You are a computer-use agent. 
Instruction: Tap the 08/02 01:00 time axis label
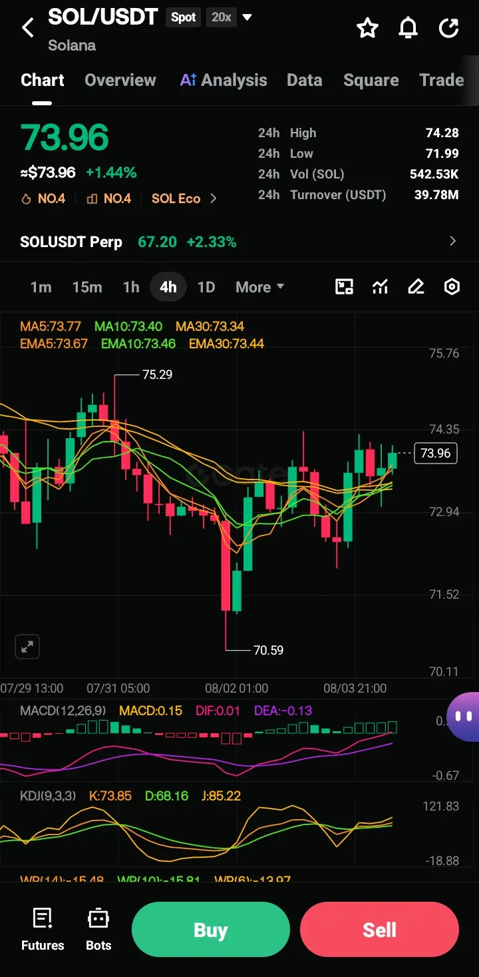[x=237, y=688]
